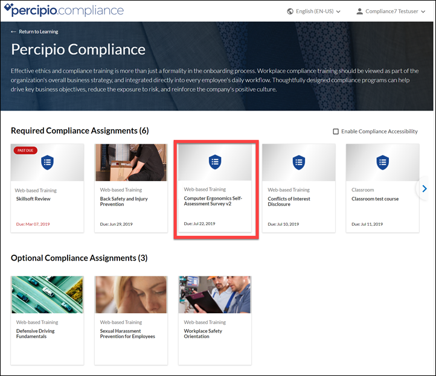Click Sexual Harassment Prevention thumbnail image
The height and width of the screenshot is (376, 436).
(x=131, y=295)
